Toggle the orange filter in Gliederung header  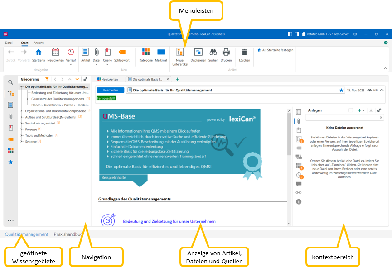[47, 79]
